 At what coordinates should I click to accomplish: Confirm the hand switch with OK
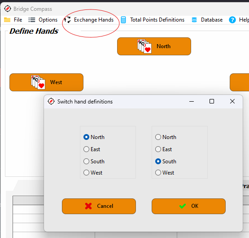pyautogui.click(x=188, y=206)
